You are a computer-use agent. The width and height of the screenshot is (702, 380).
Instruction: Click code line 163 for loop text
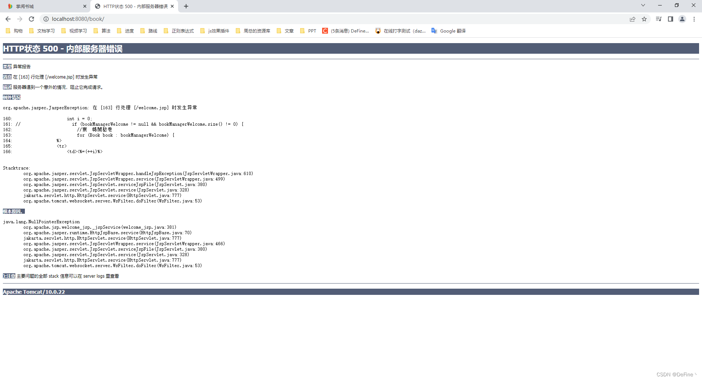coord(125,135)
